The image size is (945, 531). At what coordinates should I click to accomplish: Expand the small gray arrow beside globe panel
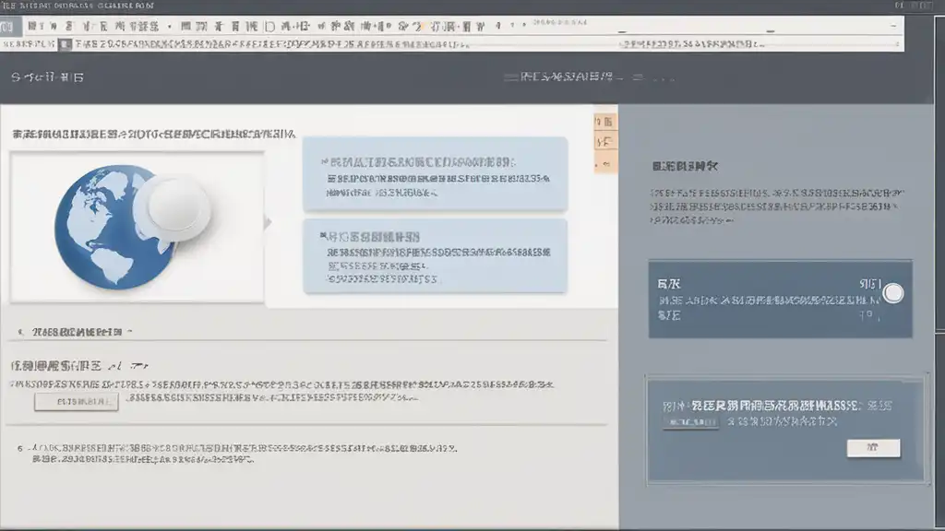[x=268, y=222]
